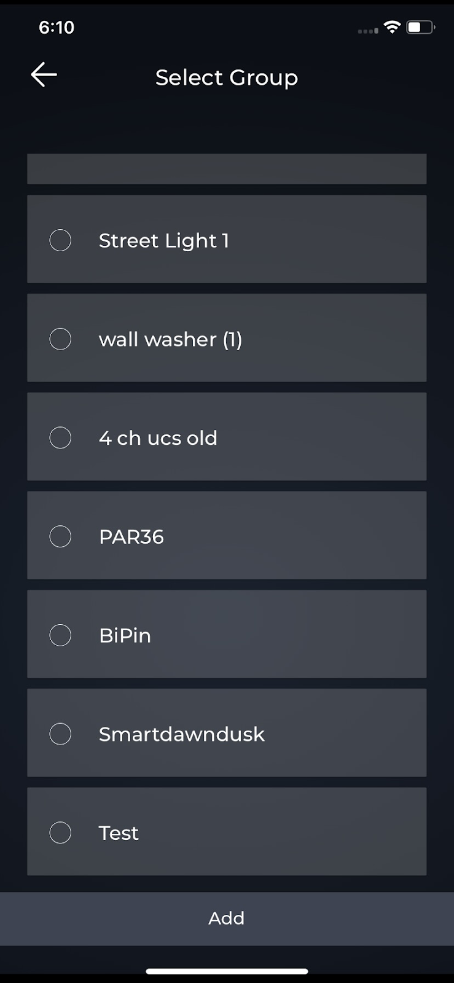The height and width of the screenshot is (983, 454).
Task: Select the Test group radio button
Action: 60,833
